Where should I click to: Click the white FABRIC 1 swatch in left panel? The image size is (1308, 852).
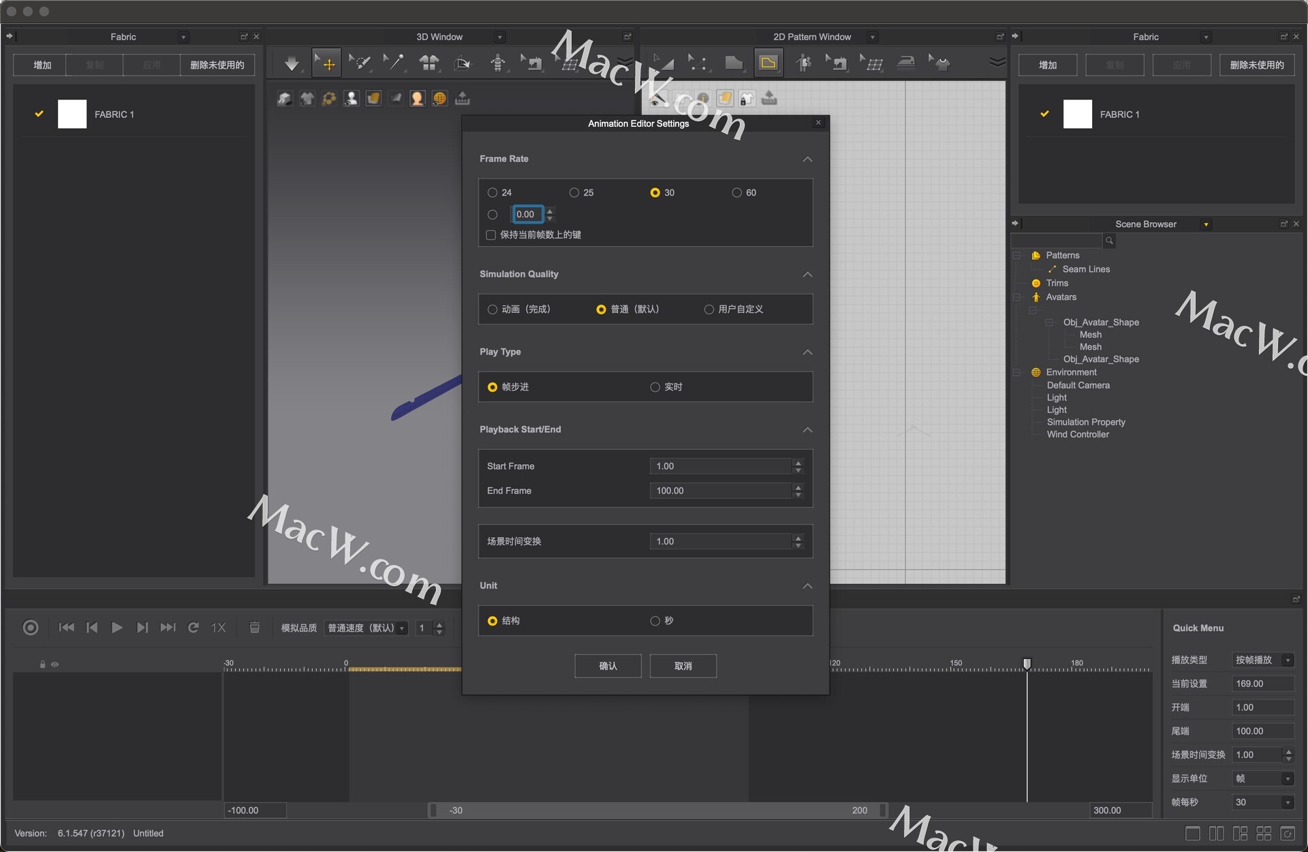72,114
